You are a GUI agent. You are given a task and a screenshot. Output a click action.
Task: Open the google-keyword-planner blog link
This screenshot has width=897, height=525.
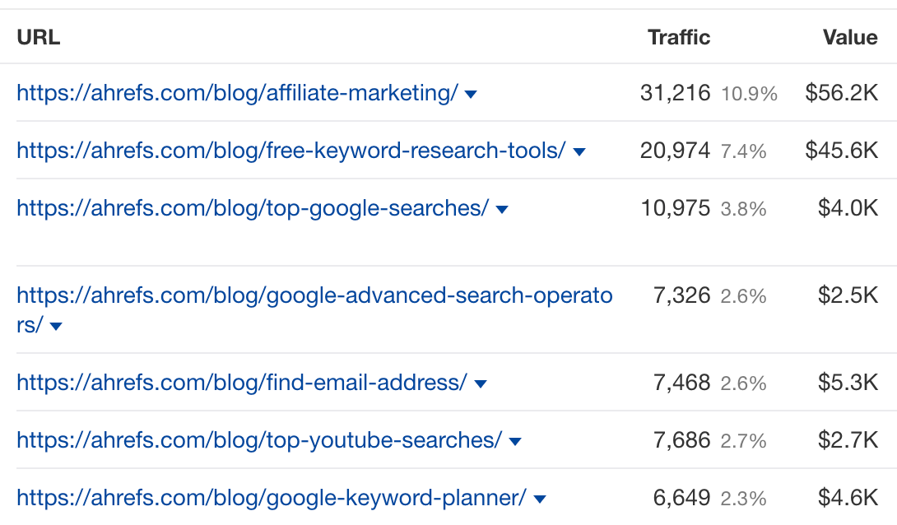click(272, 498)
